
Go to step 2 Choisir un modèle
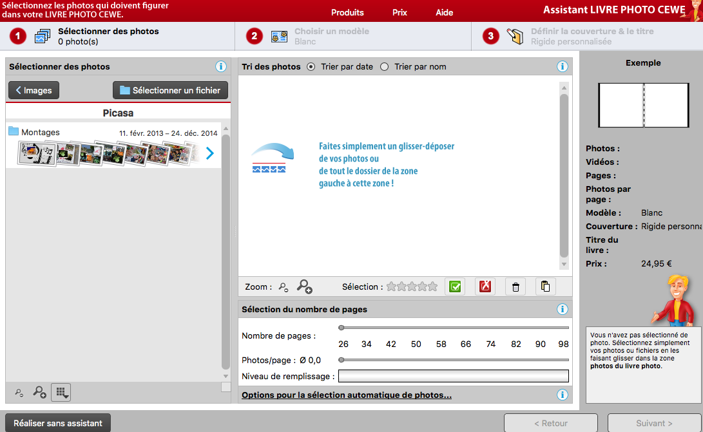coord(353,36)
